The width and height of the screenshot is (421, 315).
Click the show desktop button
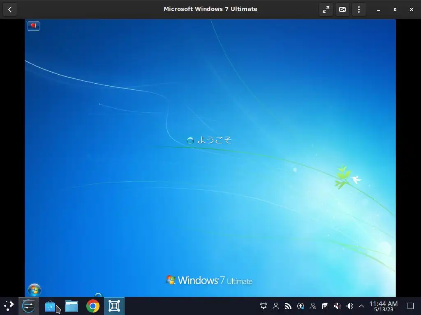coord(410,306)
